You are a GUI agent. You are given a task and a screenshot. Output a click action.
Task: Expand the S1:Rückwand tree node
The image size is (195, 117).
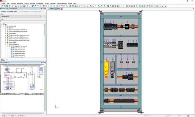tap(6, 42)
